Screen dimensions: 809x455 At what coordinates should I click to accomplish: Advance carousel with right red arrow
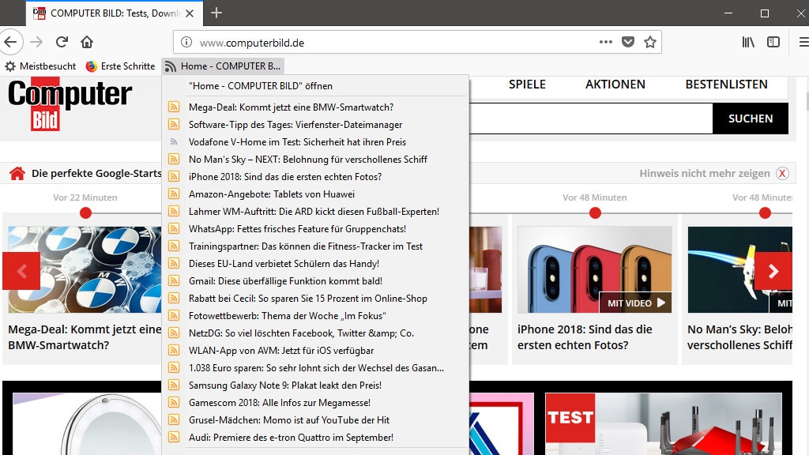coord(773,271)
